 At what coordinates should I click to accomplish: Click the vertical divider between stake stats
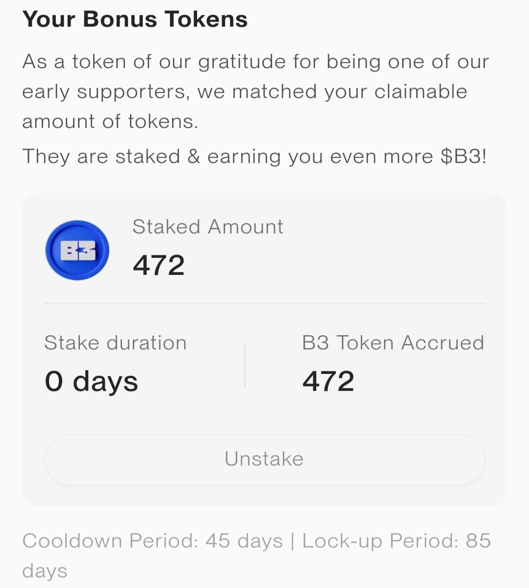point(245,366)
